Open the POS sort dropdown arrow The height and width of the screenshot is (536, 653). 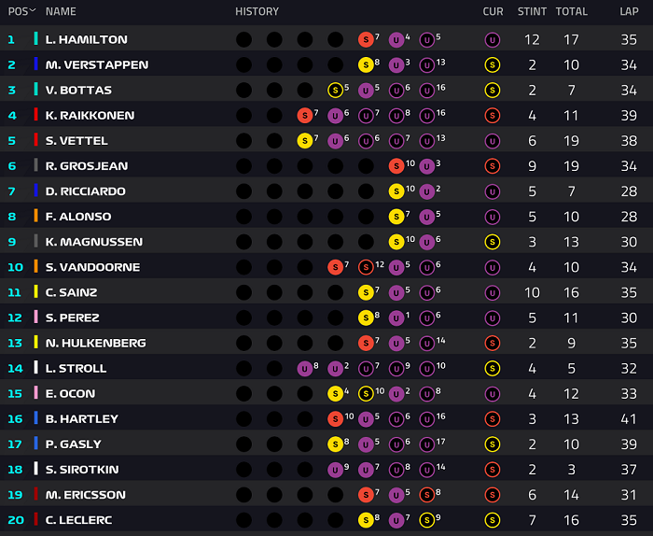pos(33,10)
